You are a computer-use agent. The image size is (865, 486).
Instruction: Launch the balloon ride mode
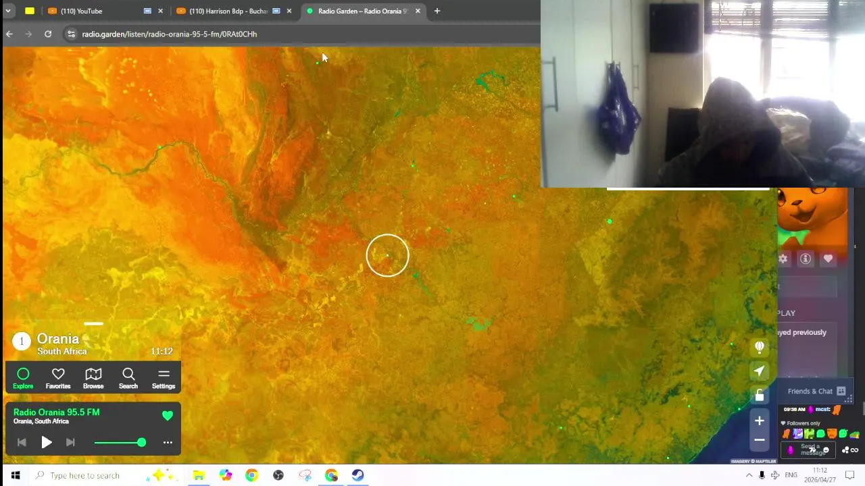coord(760,347)
